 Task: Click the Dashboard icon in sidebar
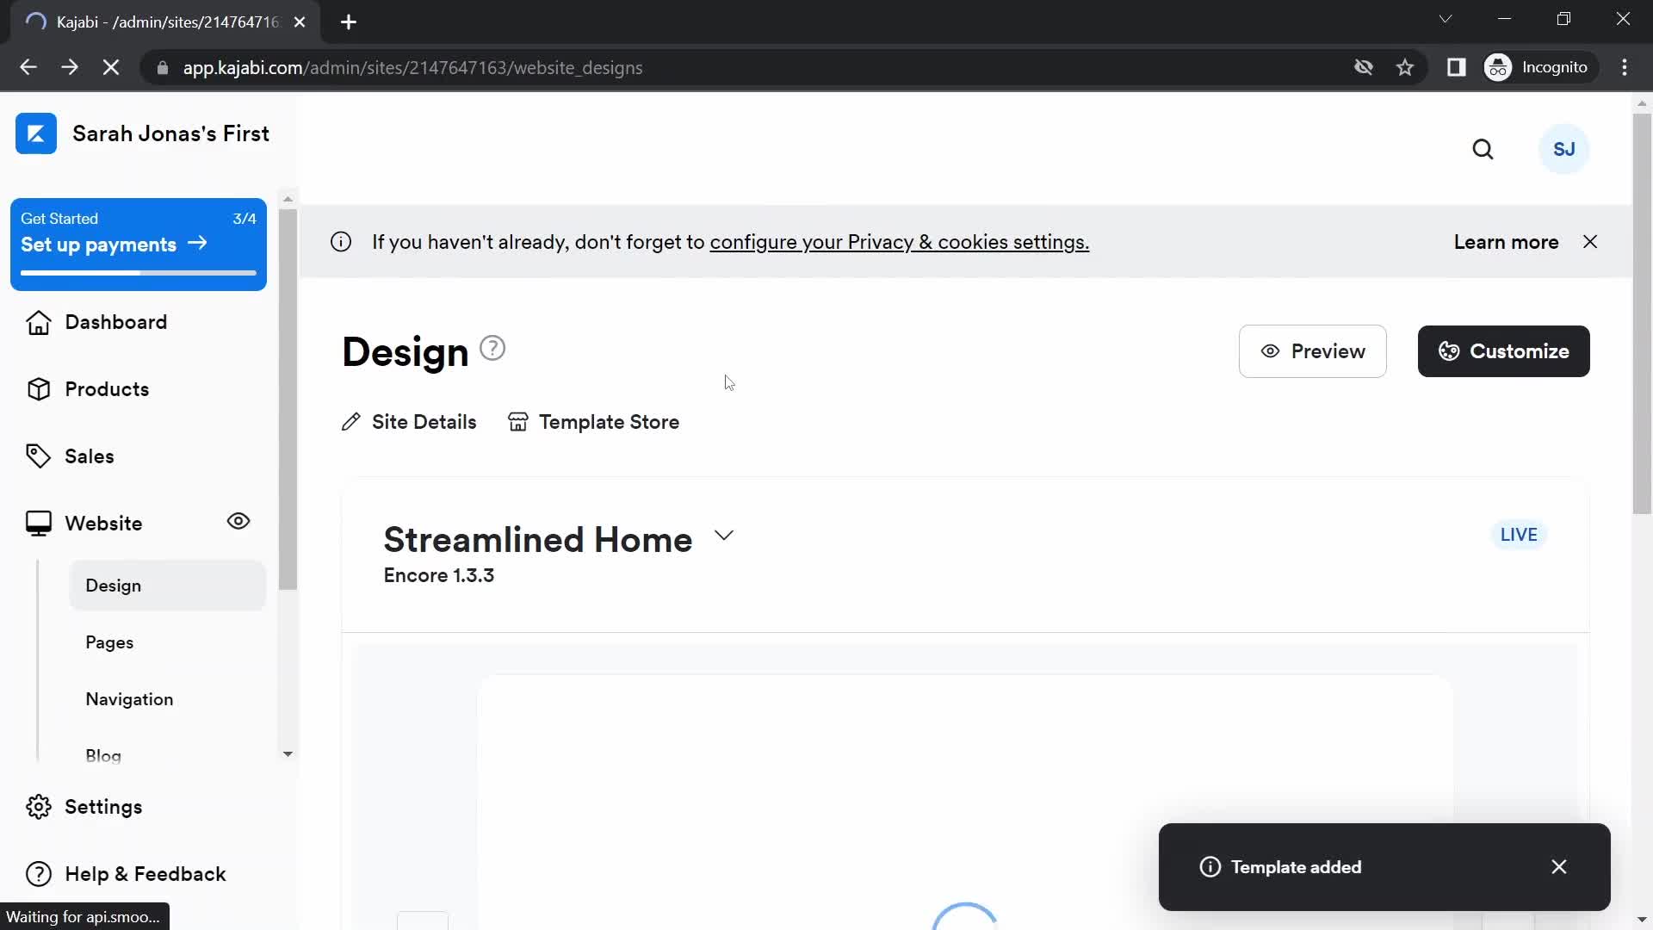[38, 321]
